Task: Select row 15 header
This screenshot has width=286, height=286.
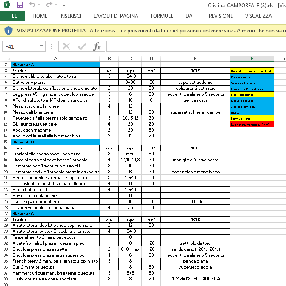Action: 6,142
